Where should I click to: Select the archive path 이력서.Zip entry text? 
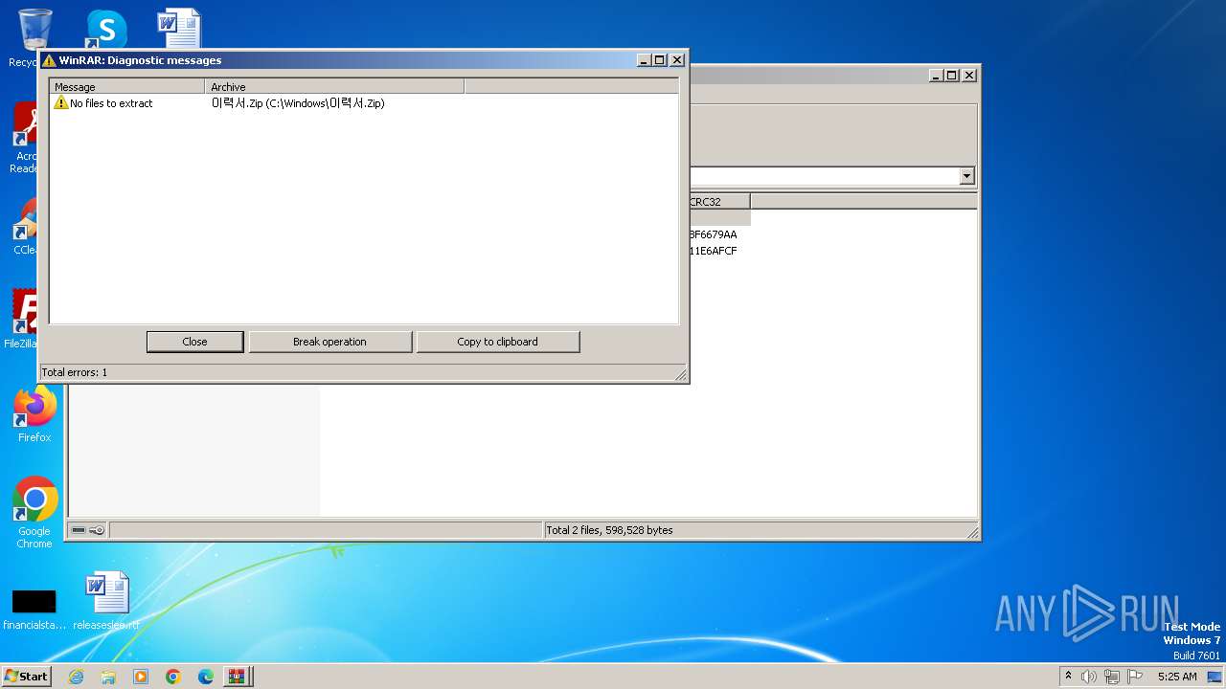pos(298,103)
